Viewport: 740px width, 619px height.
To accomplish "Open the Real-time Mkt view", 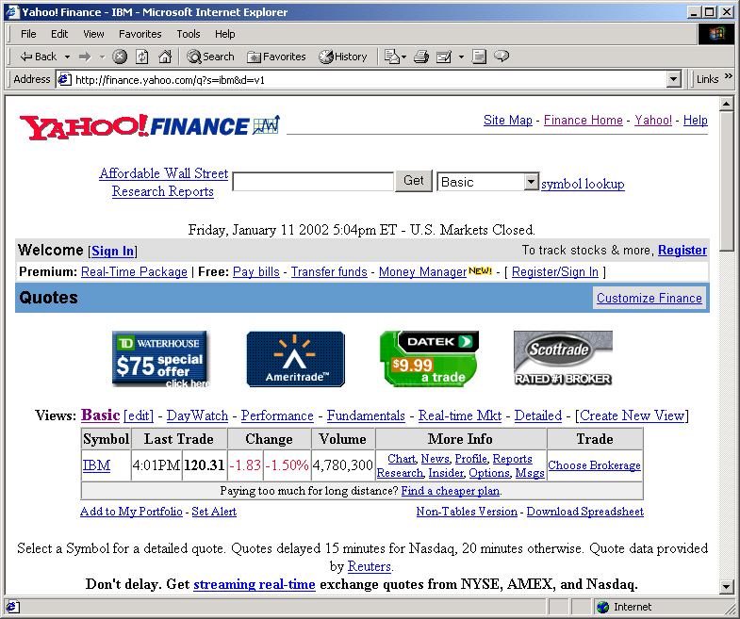I will click(460, 415).
